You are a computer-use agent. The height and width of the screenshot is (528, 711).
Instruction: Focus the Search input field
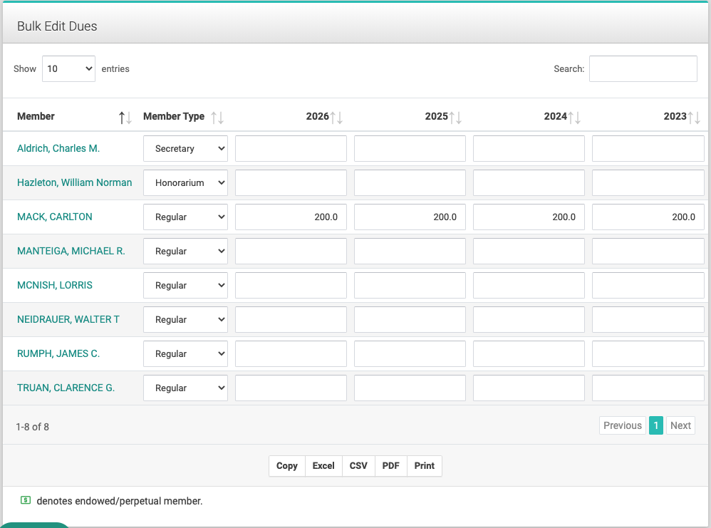click(x=643, y=69)
